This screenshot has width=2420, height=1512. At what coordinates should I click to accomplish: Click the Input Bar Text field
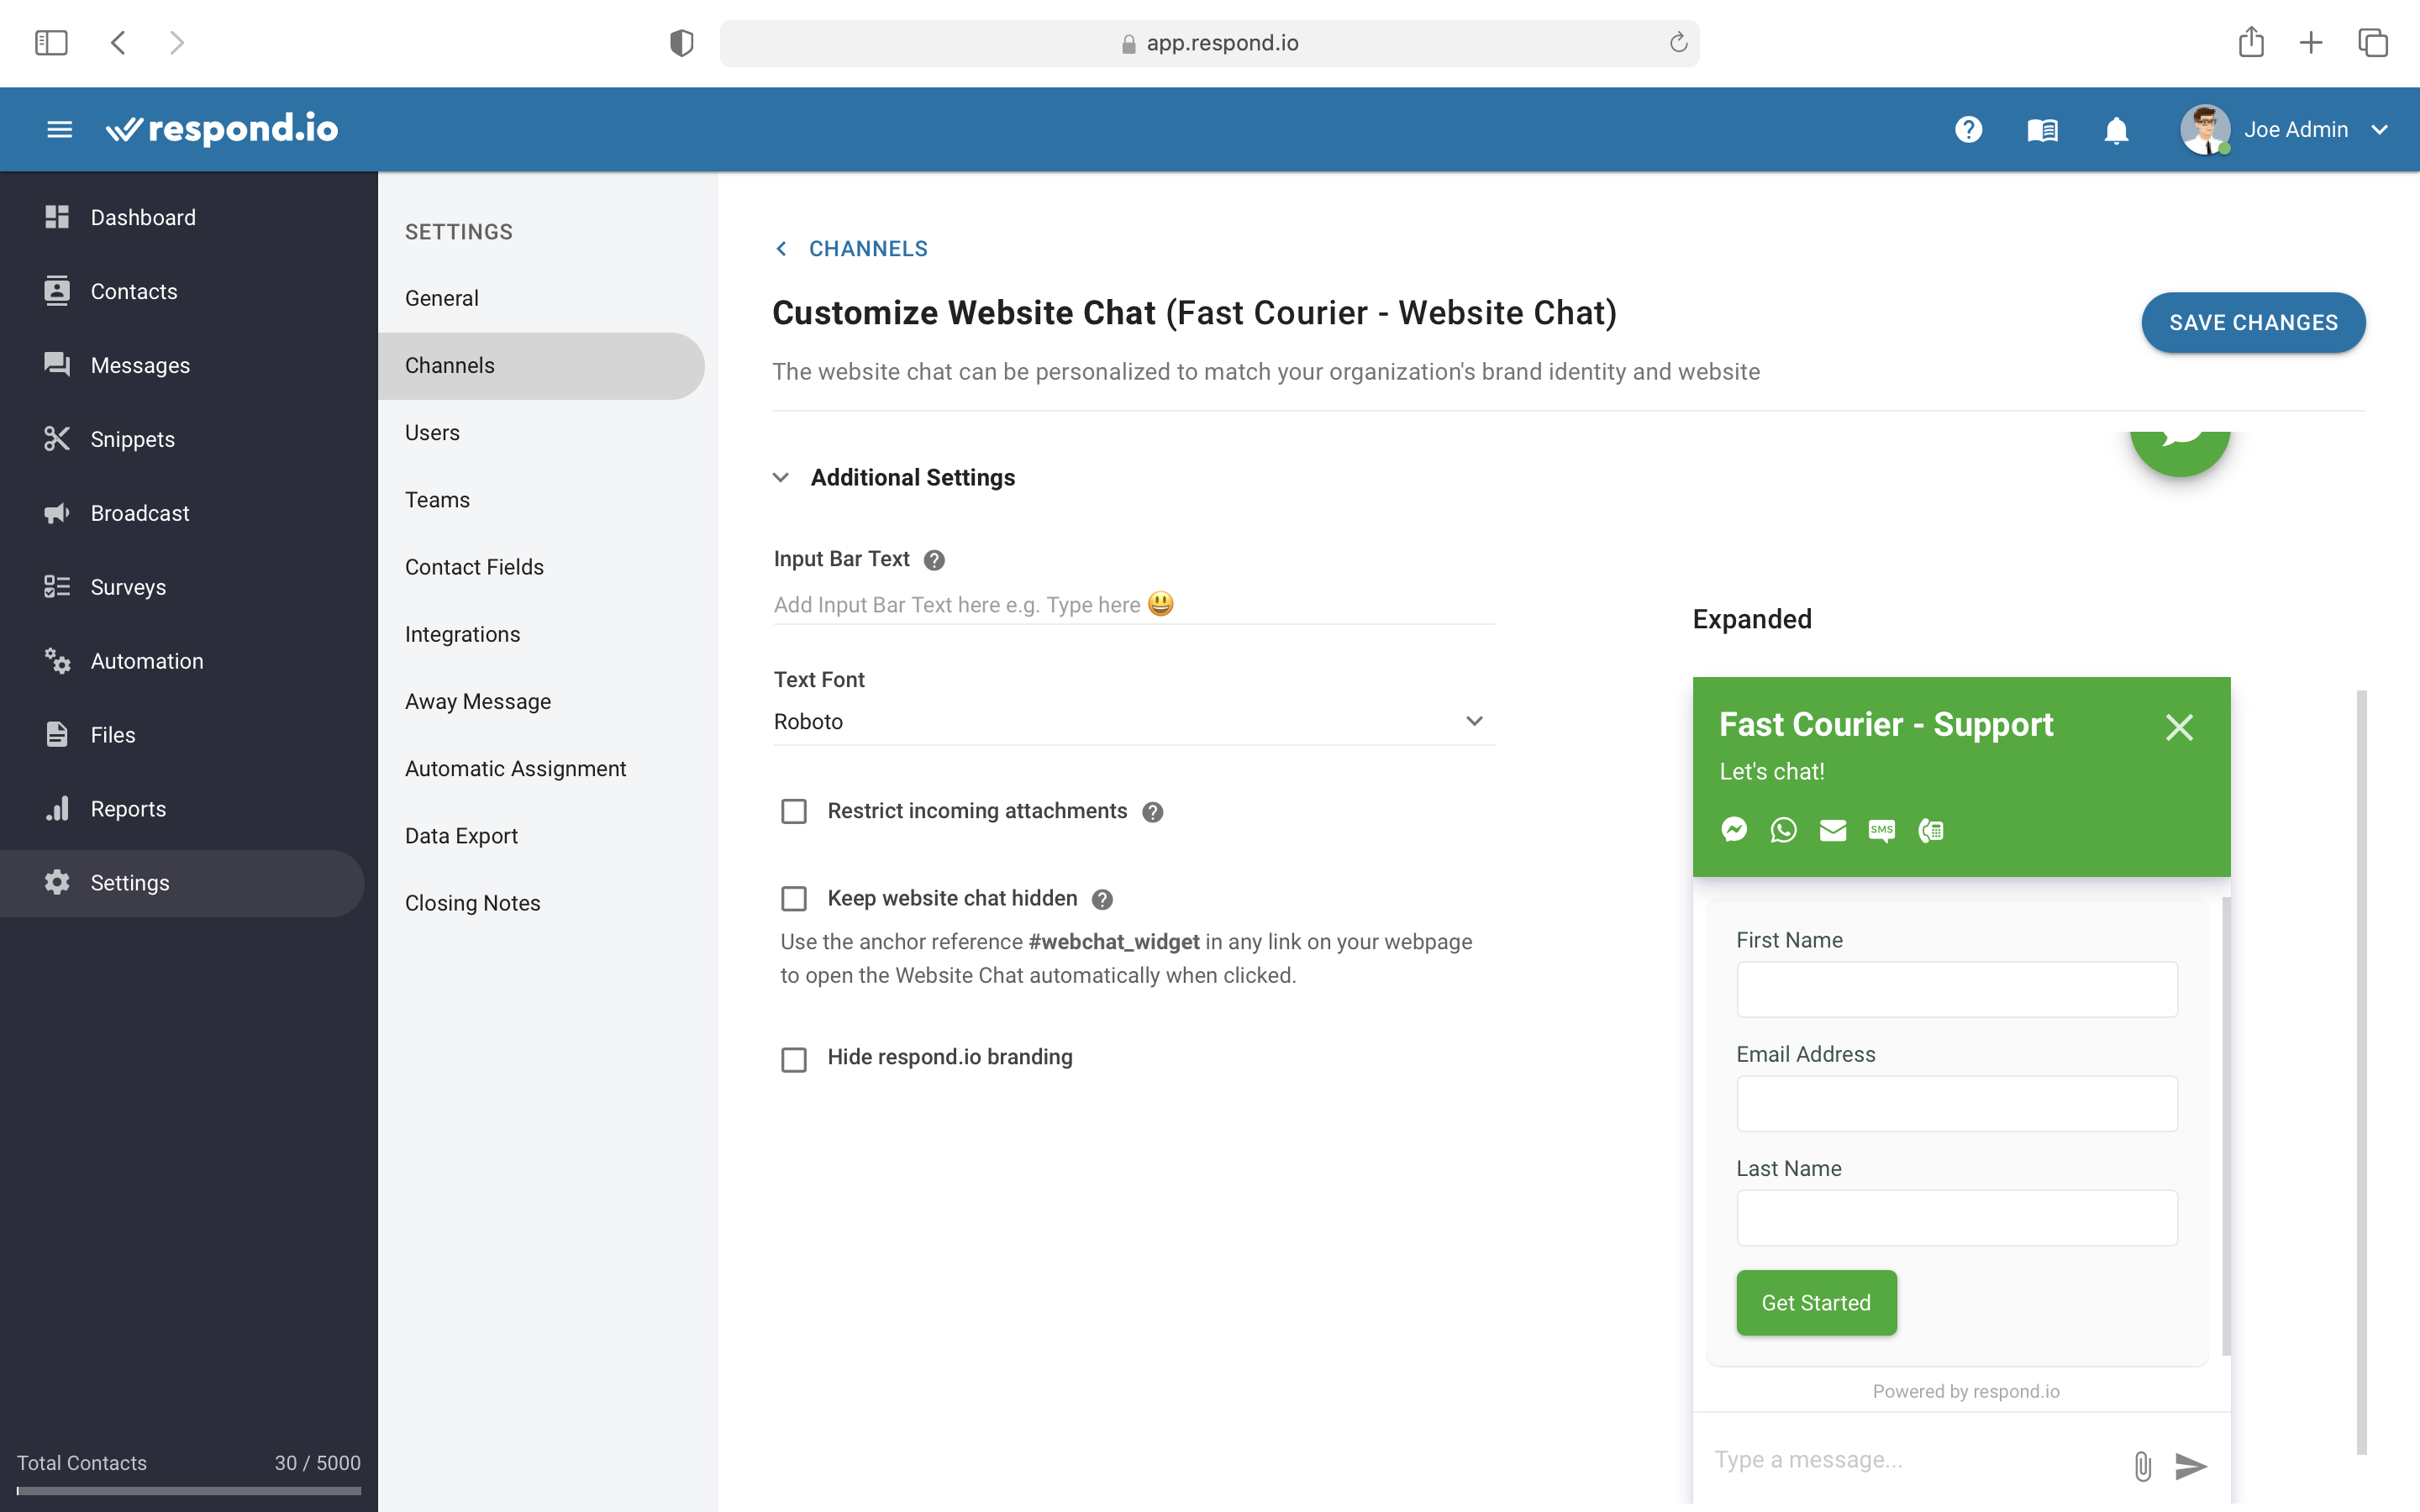(x=1134, y=605)
